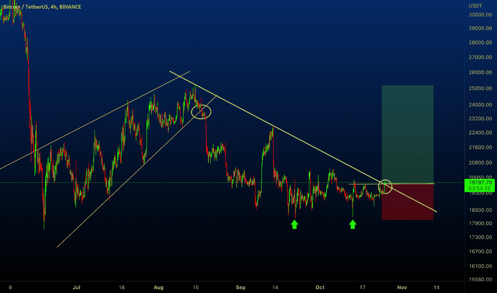
Task: Select the 25000.00 price axis label
Action: pyautogui.click(x=480, y=88)
